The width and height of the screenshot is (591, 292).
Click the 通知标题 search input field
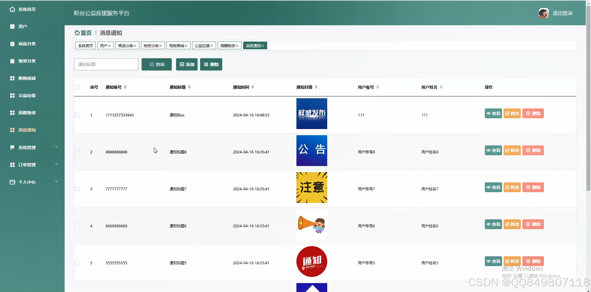point(106,64)
